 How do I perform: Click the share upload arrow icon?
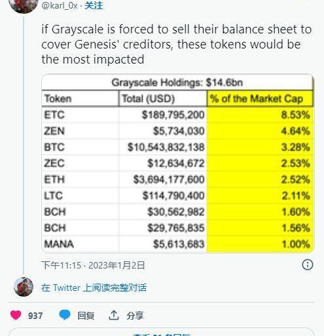pyautogui.click(x=114, y=315)
